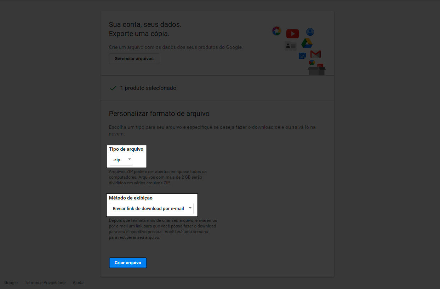Click the blue Calendar 31 icon
Screen dimensions: 440x289
click(302, 56)
